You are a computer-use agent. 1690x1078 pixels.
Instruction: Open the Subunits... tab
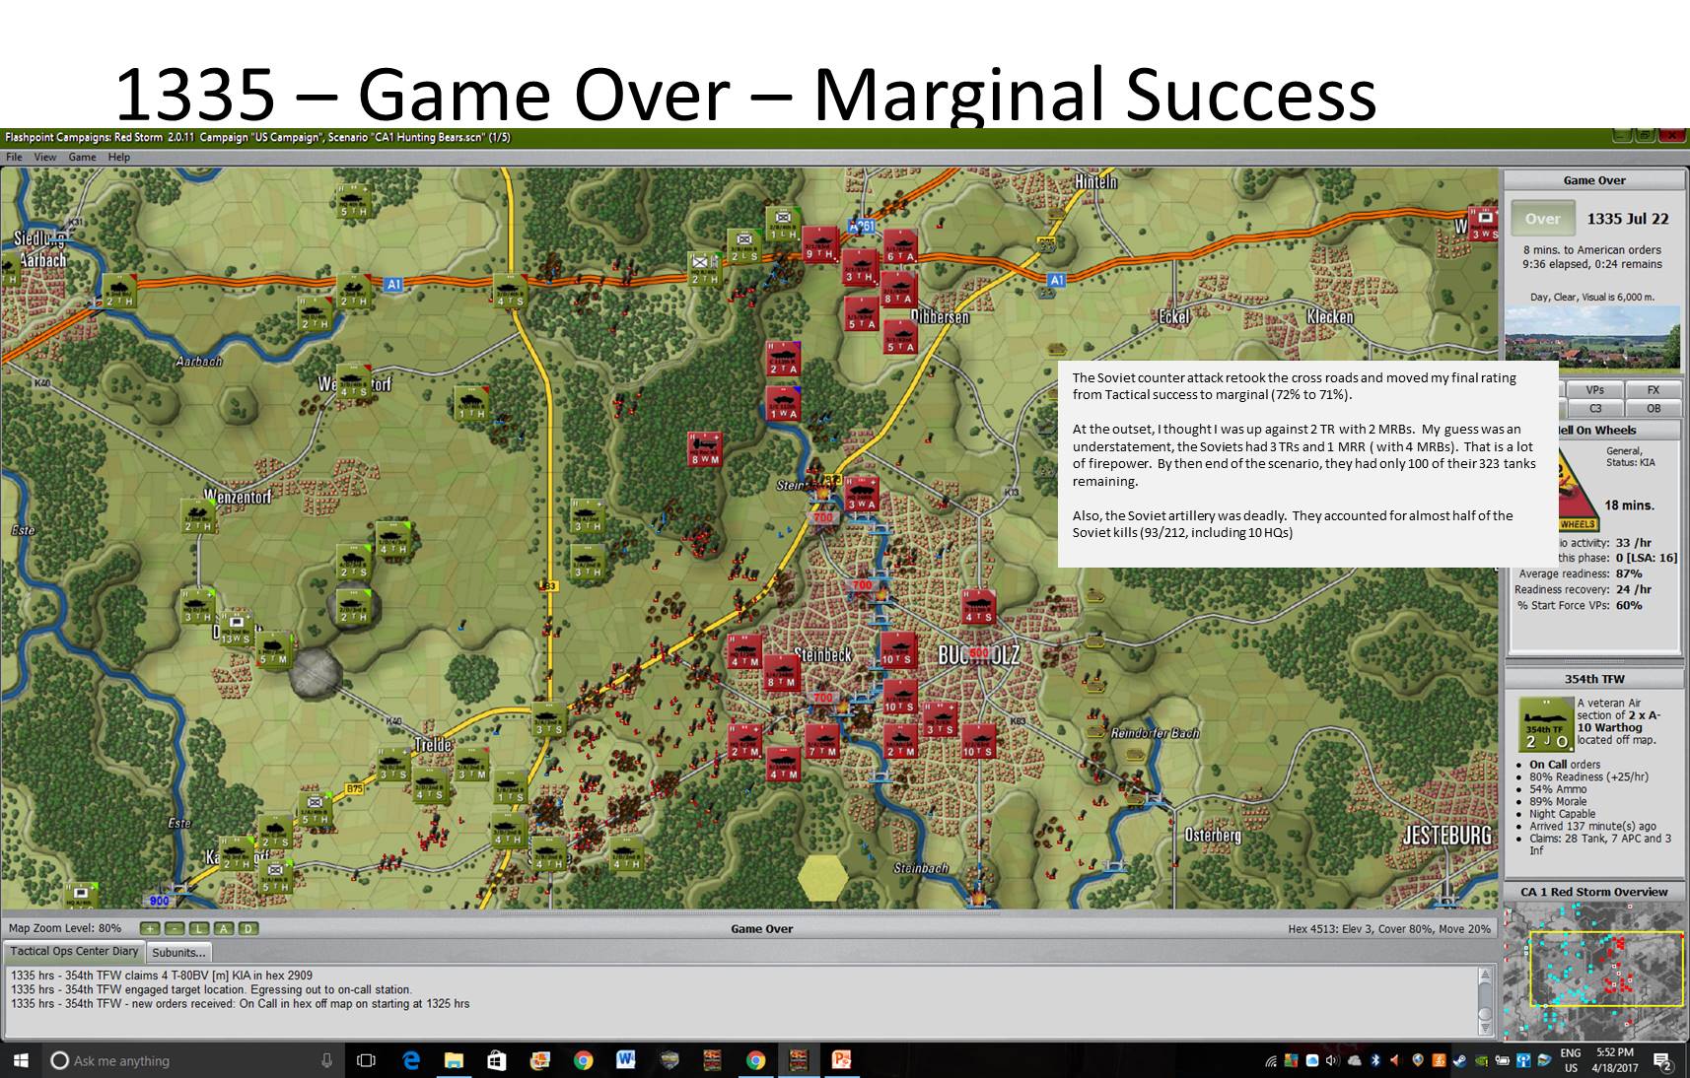[x=178, y=953]
